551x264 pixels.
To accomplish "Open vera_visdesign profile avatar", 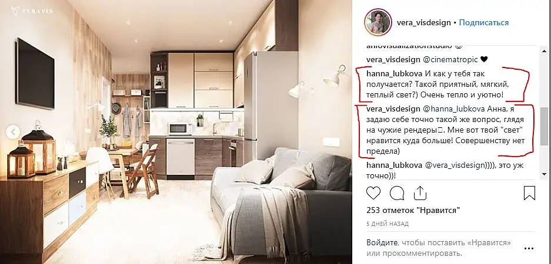I will coord(378,22).
